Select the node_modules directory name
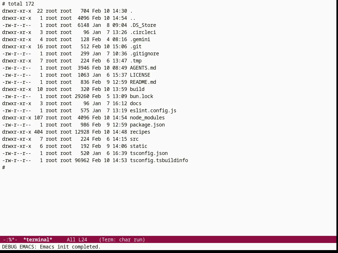The height and width of the screenshot is (253, 338). coord(147,118)
